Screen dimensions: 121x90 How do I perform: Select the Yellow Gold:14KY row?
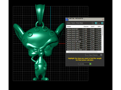tap(84, 33)
